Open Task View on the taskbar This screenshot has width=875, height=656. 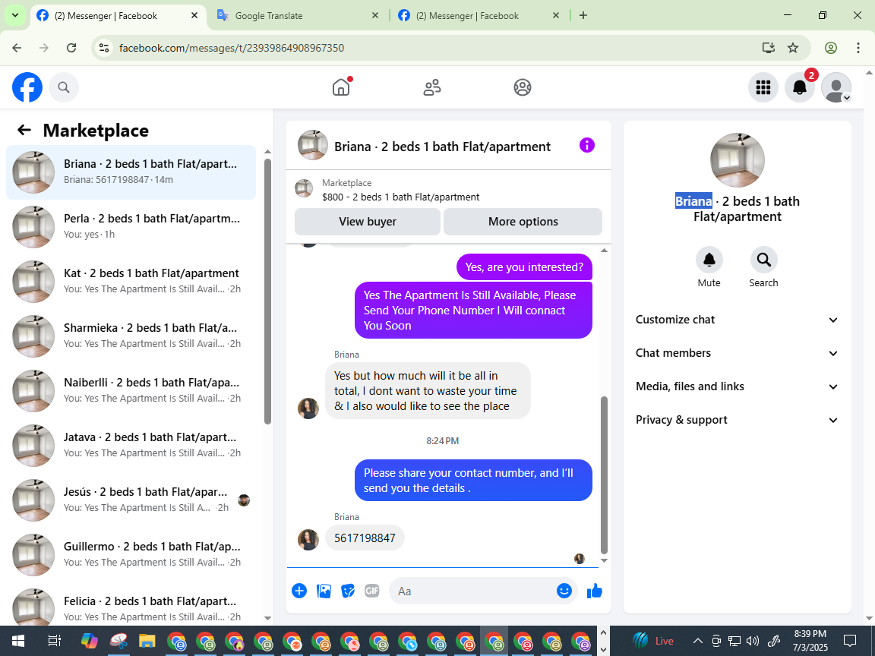pos(54,641)
